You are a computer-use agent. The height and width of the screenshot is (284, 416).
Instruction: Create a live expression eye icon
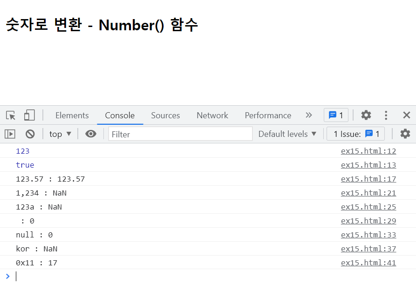tap(91, 134)
